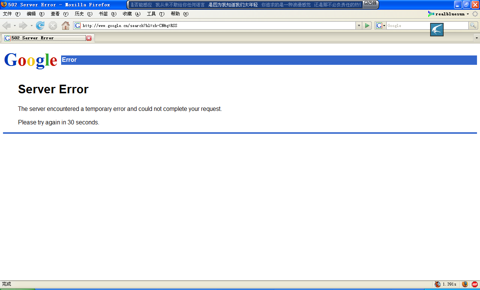Reload the page with the Refresh icon
Viewport: 480px width, 290px height.
point(40,25)
